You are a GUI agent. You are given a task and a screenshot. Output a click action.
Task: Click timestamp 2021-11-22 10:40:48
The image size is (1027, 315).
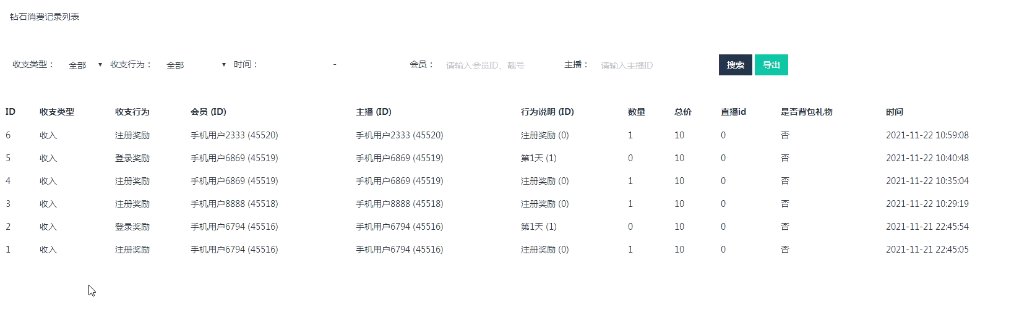(927, 157)
